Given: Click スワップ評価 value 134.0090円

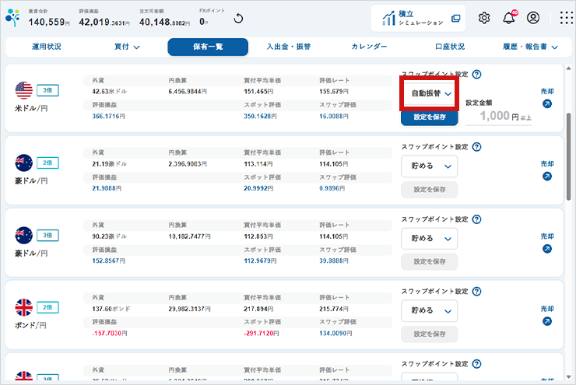Looking at the screenshot, I should (x=335, y=334).
